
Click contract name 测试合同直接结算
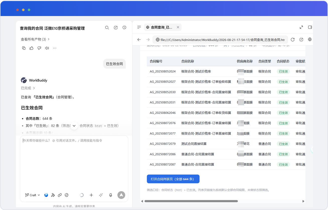[x=194, y=144]
